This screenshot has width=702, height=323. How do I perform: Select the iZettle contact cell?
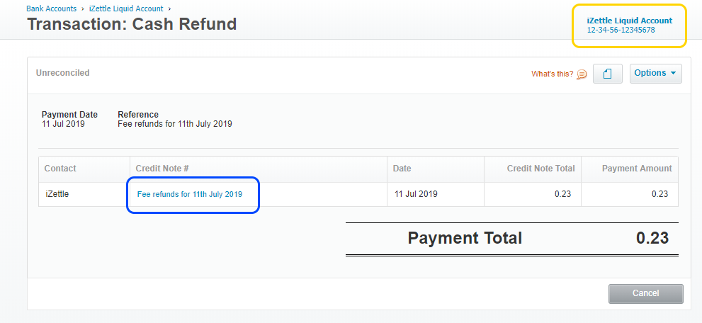coord(57,194)
